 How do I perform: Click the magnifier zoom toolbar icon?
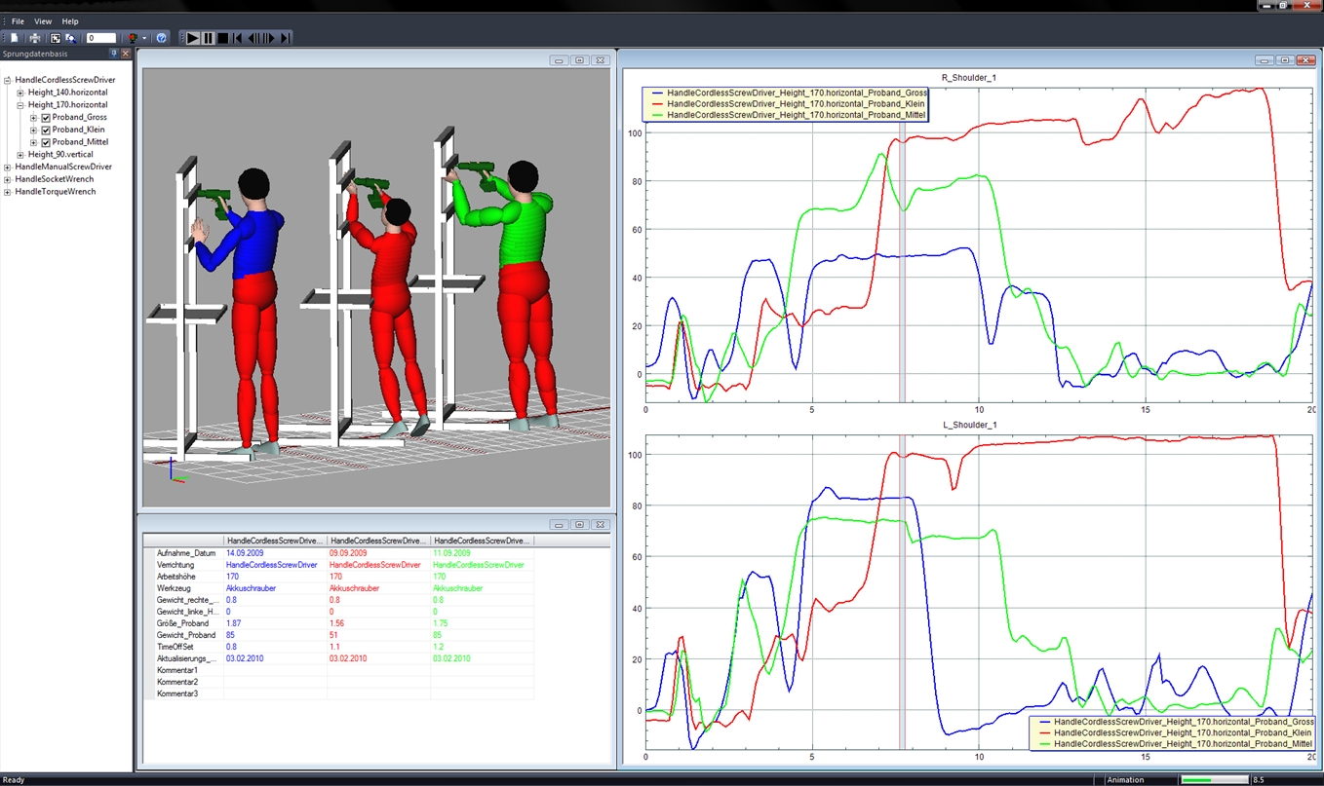[71, 38]
